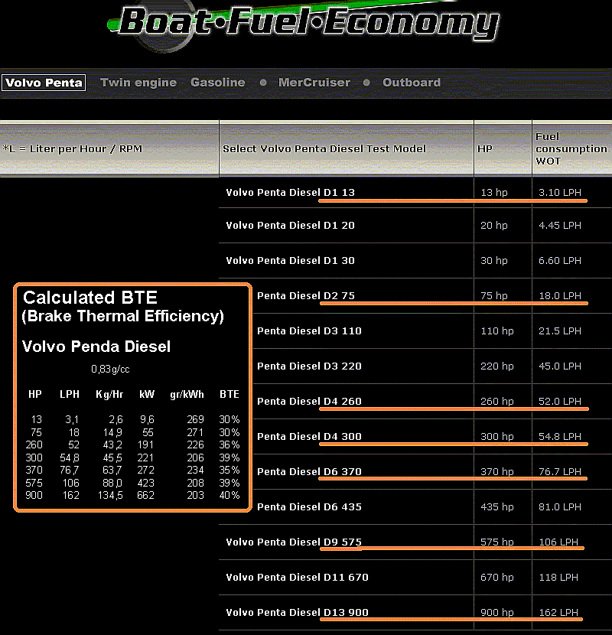Open the Gasoline section
Viewport: 612px width, 635px height.
pos(218,83)
